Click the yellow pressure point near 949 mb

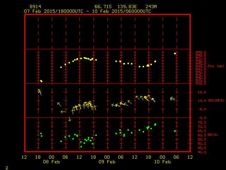(175, 53)
